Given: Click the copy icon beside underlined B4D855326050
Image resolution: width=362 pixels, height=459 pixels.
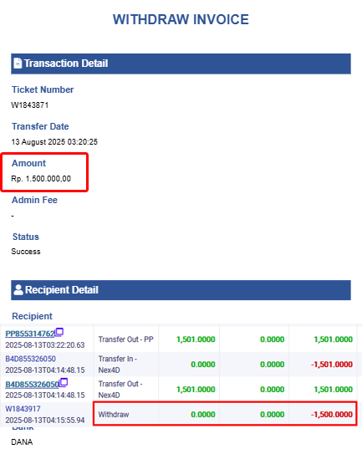Looking at the screenshot, I should pos(64,382).
